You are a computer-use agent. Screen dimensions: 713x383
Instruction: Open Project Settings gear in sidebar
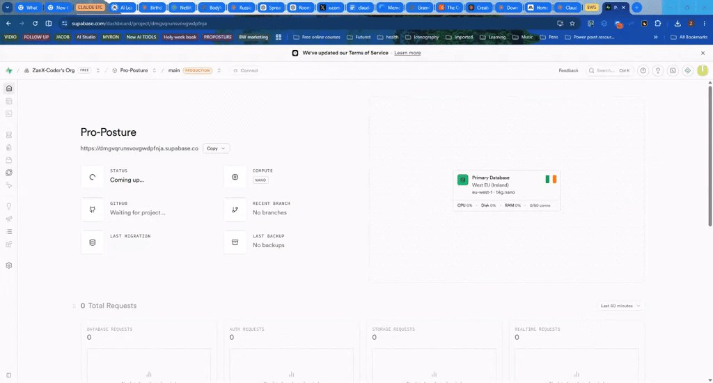[8, 265]
